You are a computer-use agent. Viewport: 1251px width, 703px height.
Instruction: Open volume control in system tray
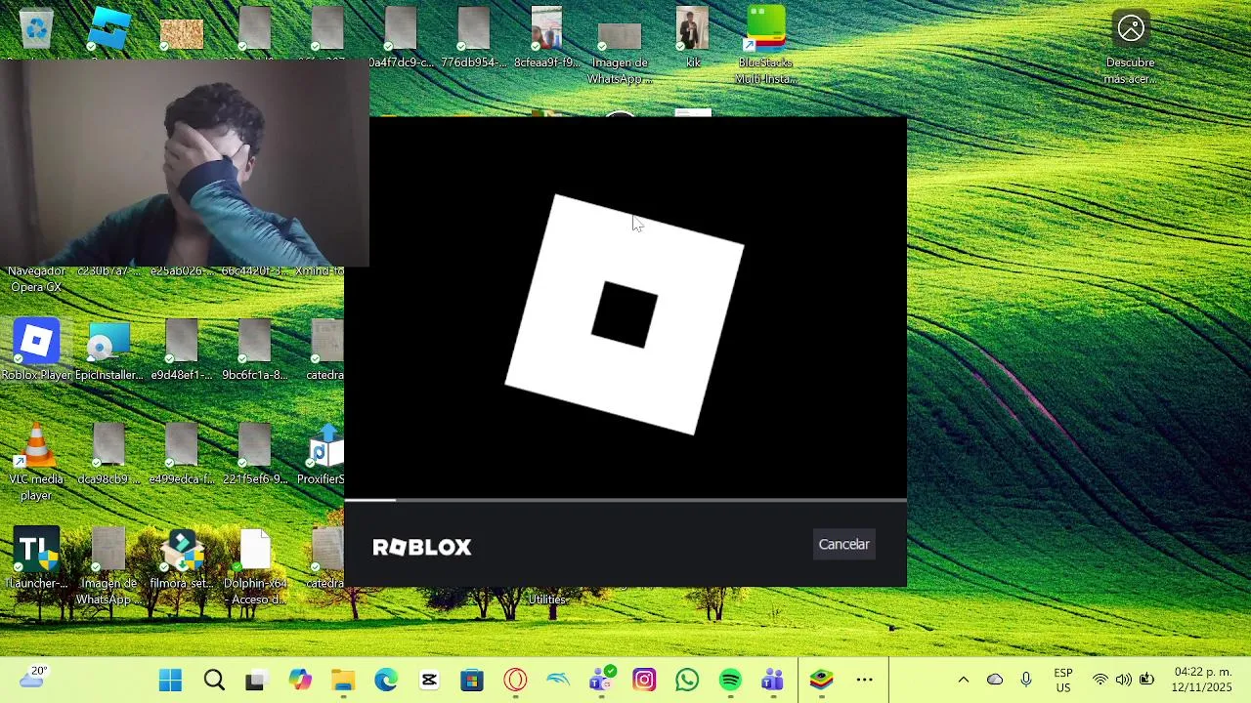click(1123, 680)
